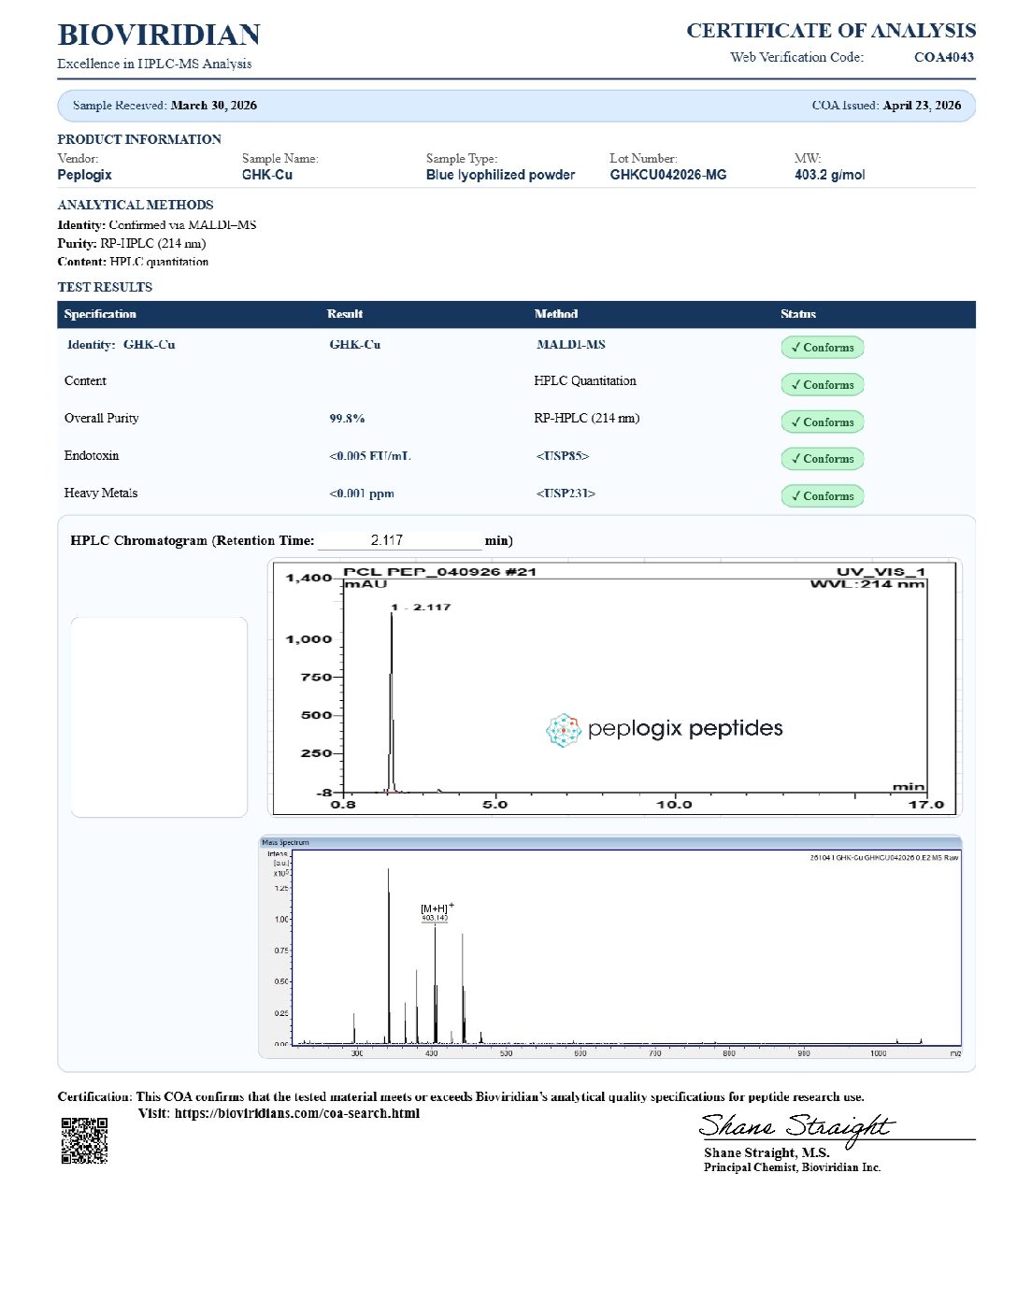Click molecular weight 403.2 g/mol
The image size is (1017, 1316).
pos(830,175)
